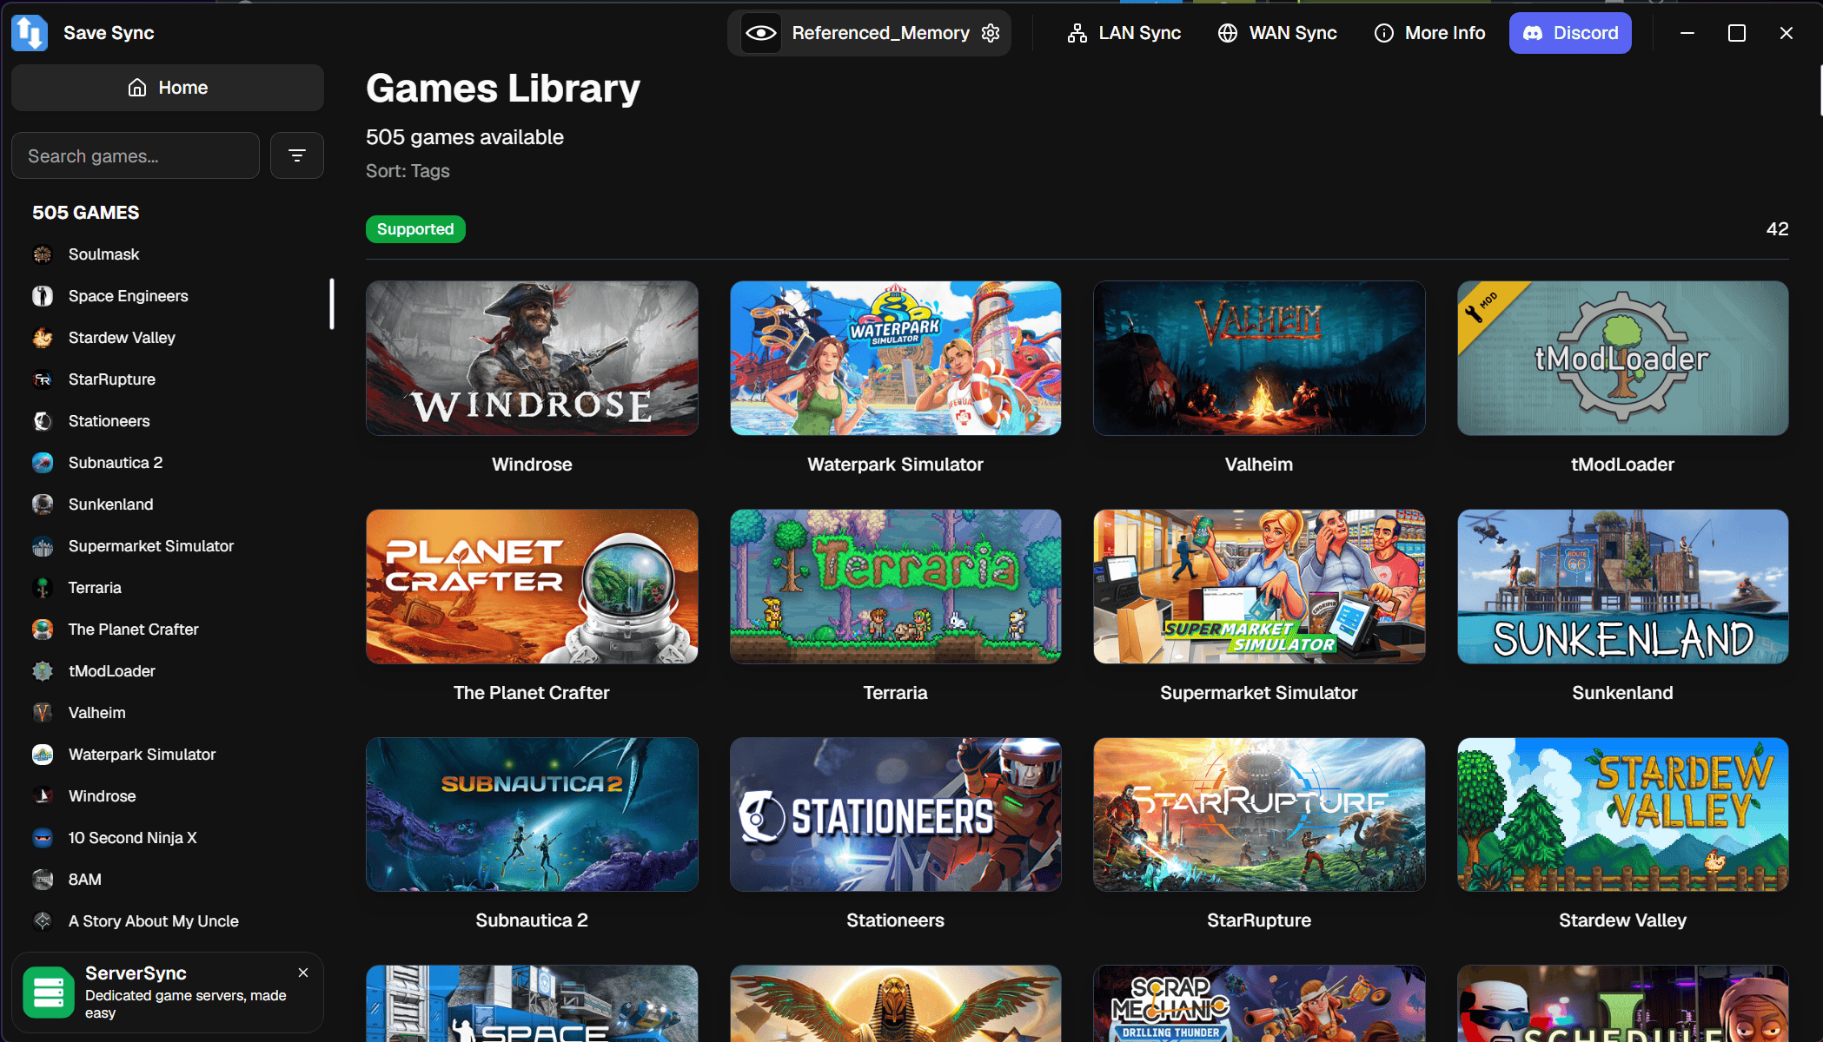
Task: Click the Soulmask icon in sidebar
Action: (43, 254)
